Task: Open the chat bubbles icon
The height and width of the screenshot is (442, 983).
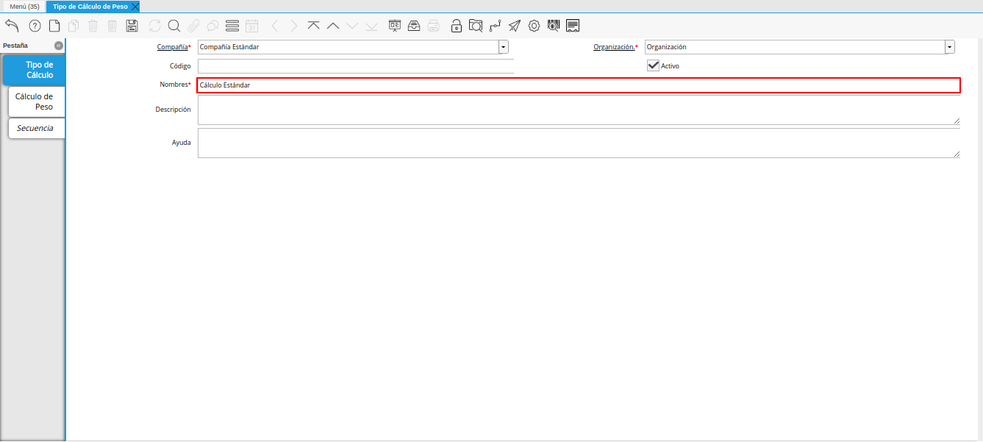Action: click(x=212, y=26)
